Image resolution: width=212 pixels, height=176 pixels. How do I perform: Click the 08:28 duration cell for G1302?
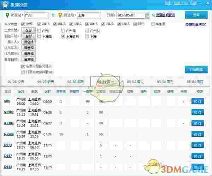(x=48, y=112)
